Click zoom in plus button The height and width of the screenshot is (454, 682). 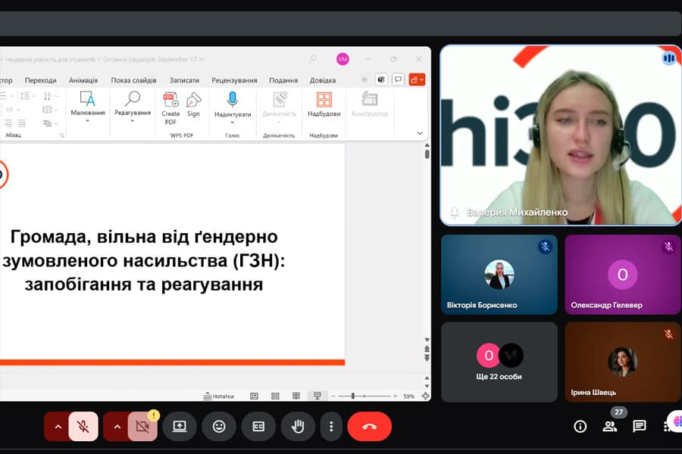click(395, 396)
